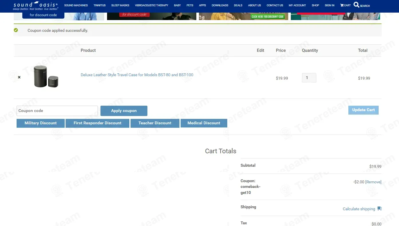
Task: Go to Contact Us
Action: coord(275,5)
